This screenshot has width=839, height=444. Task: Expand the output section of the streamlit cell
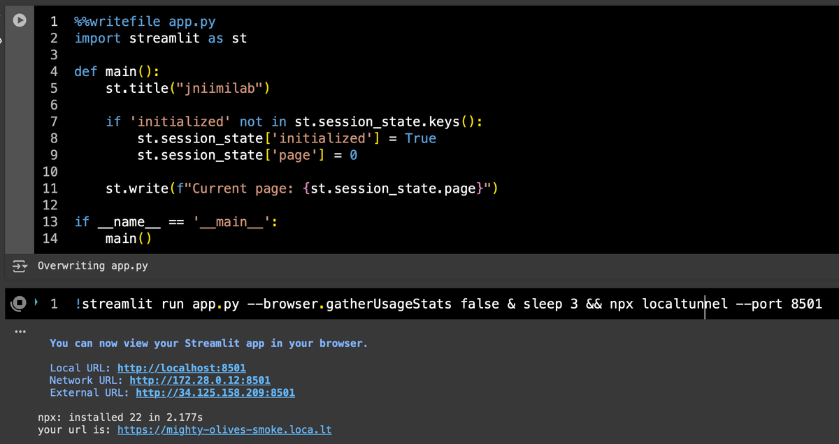[19, 330]
